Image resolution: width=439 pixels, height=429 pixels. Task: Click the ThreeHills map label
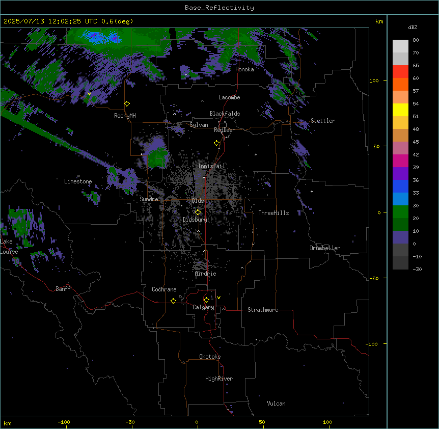[273, 213]
